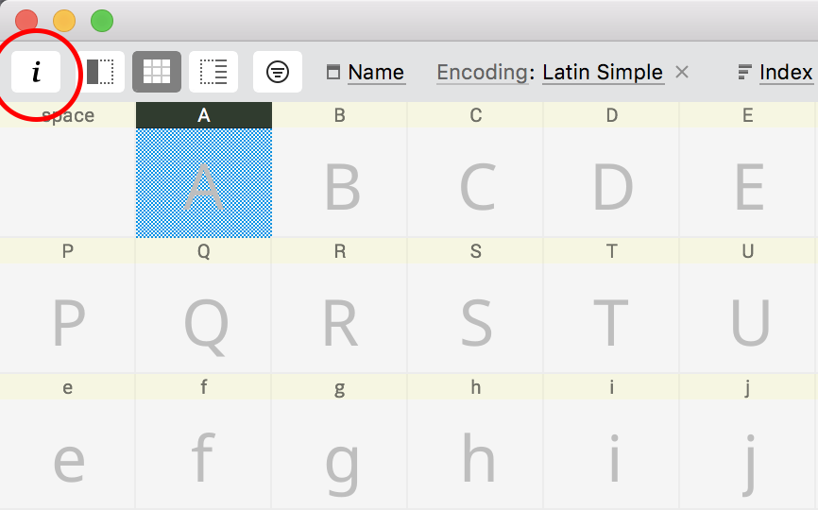Switch to grid view of glyphs
Viewport: 818px width, 510px height.
pyautogui.click(x=157, y=72)
